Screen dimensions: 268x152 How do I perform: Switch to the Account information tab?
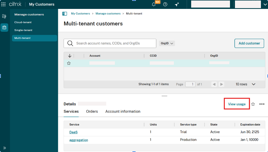pos(123,111)
